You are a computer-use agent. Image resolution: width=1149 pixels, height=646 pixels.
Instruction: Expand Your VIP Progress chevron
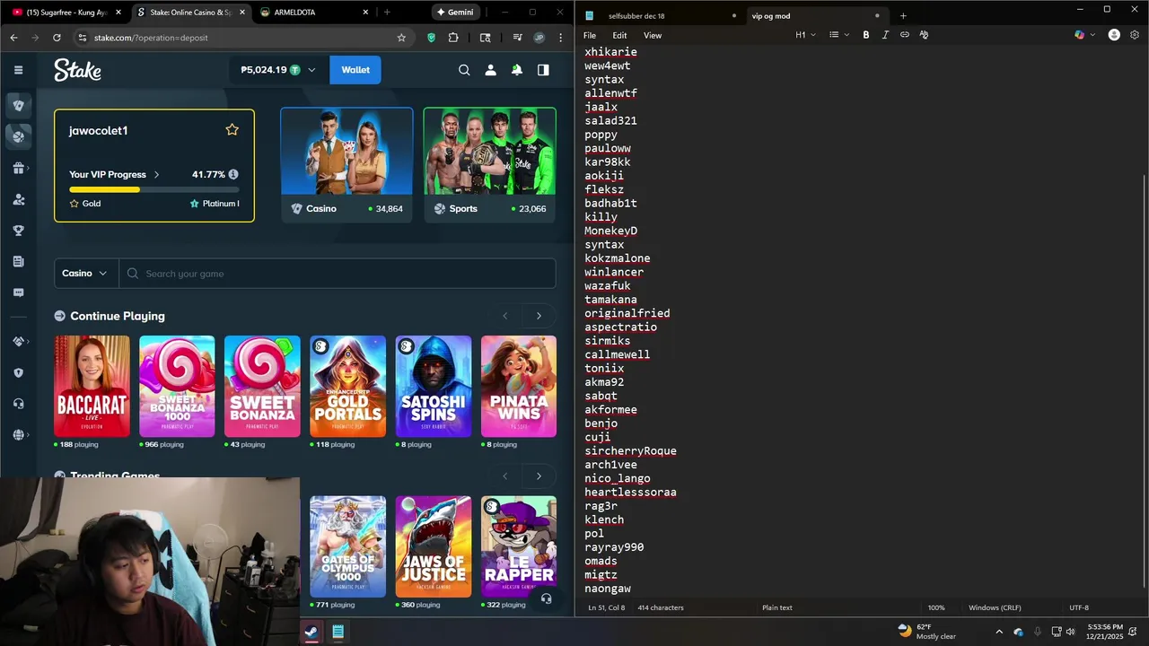pyautogui.click(x=156, y=175)
